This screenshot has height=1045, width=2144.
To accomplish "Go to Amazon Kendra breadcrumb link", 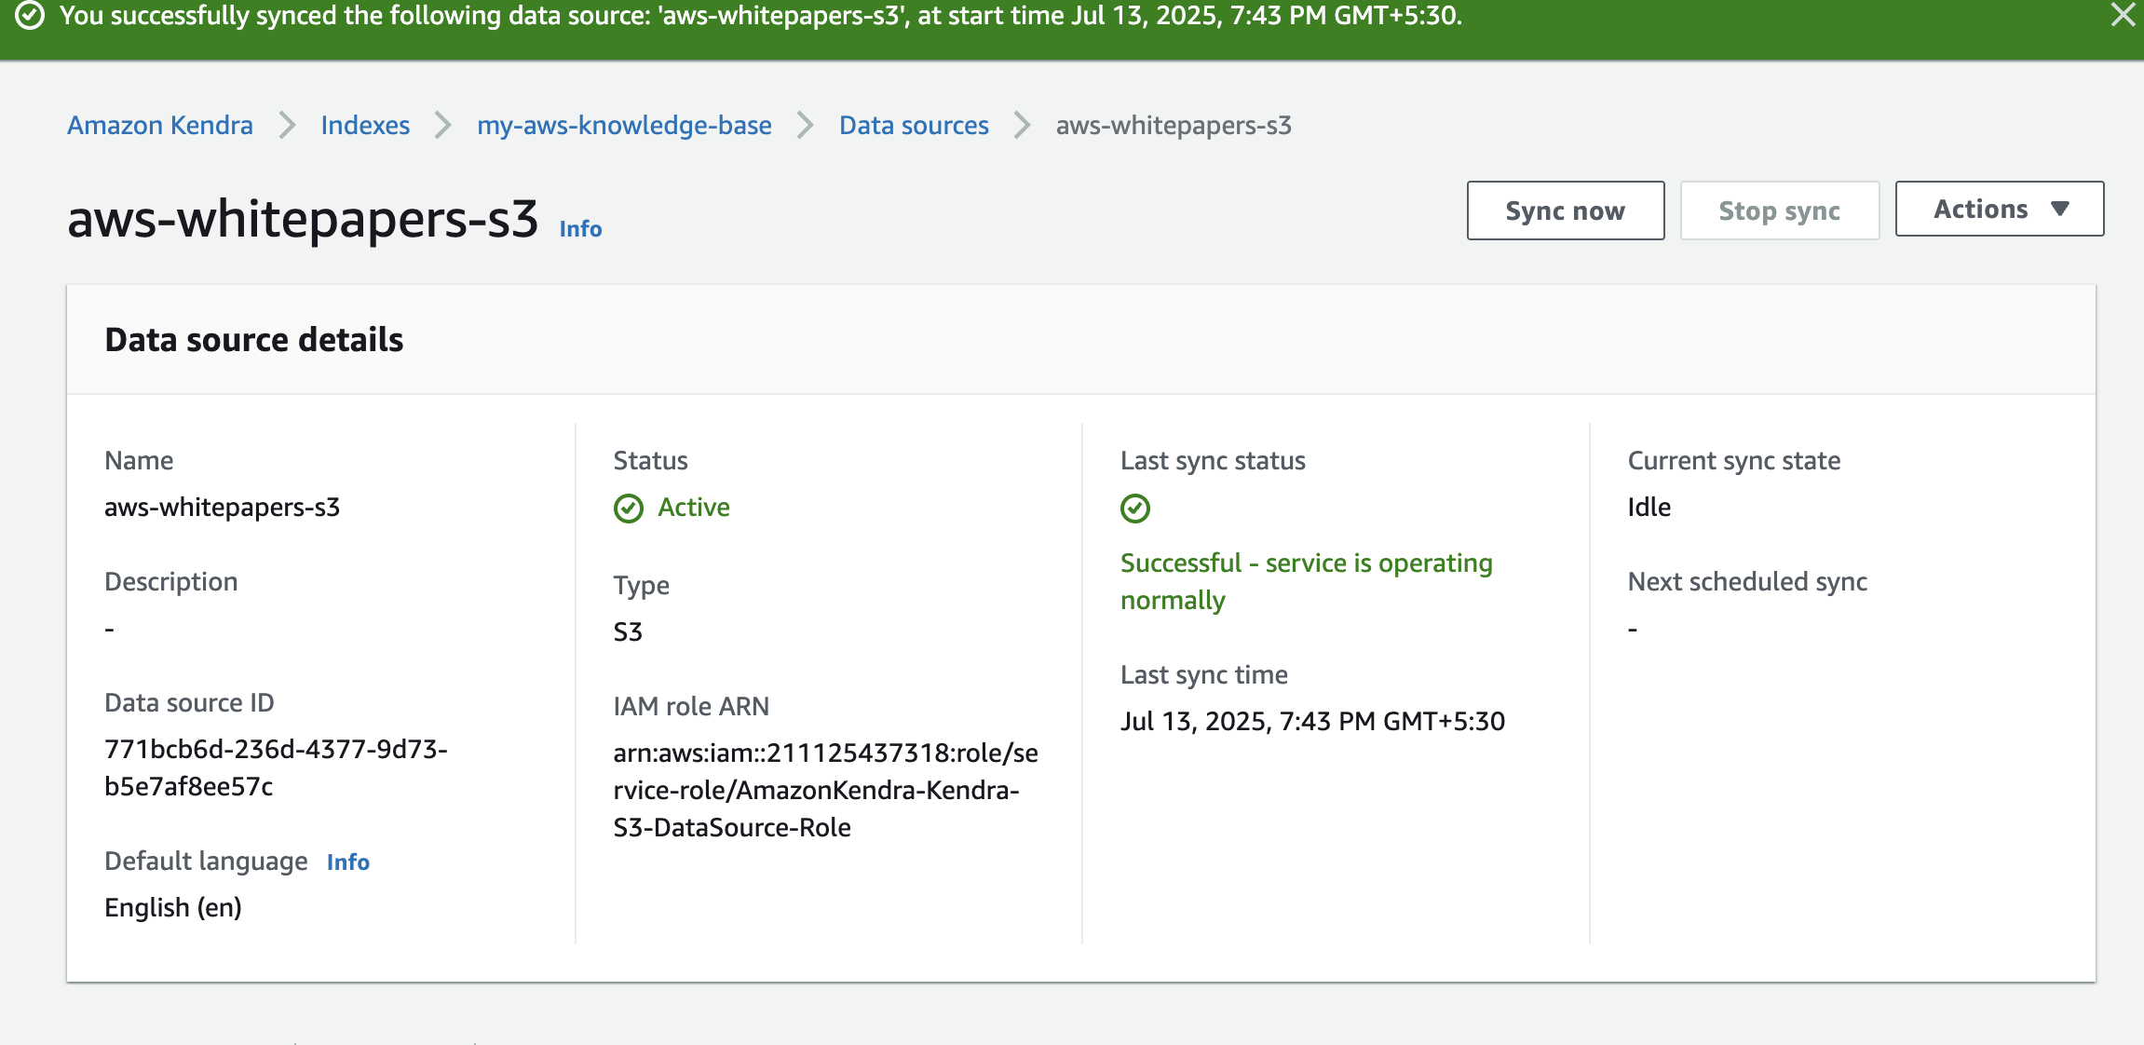I will pos(160,126).
